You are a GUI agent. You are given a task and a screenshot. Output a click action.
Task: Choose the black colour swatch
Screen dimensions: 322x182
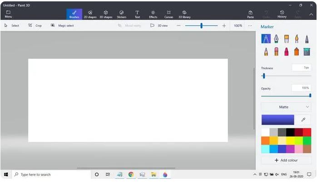click(x=290, y=133)
